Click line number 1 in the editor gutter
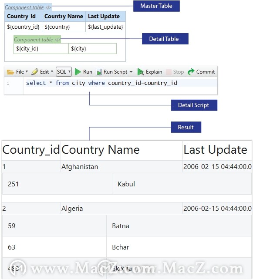 click(x=8, y=84)
